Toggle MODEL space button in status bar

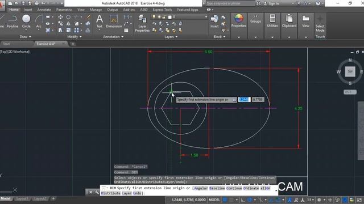pyautogui.click(x=214, y=200)
